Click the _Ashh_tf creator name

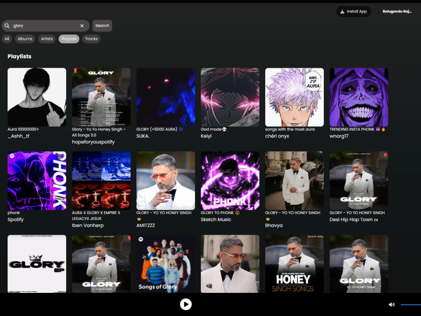[19, 136]
